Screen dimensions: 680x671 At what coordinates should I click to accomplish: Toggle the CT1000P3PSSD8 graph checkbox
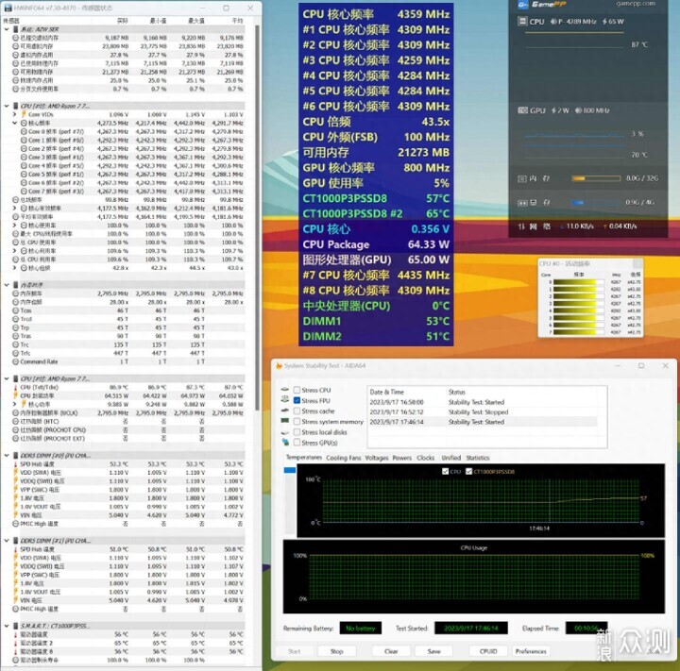468,471
